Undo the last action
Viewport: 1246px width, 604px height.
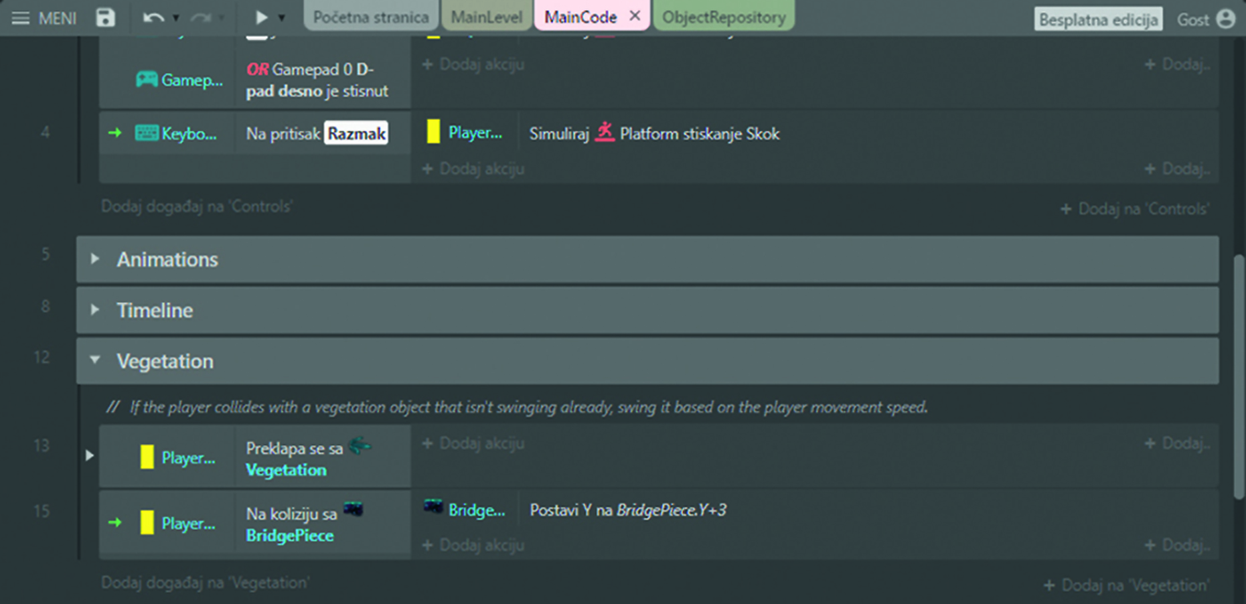[153, 17]
